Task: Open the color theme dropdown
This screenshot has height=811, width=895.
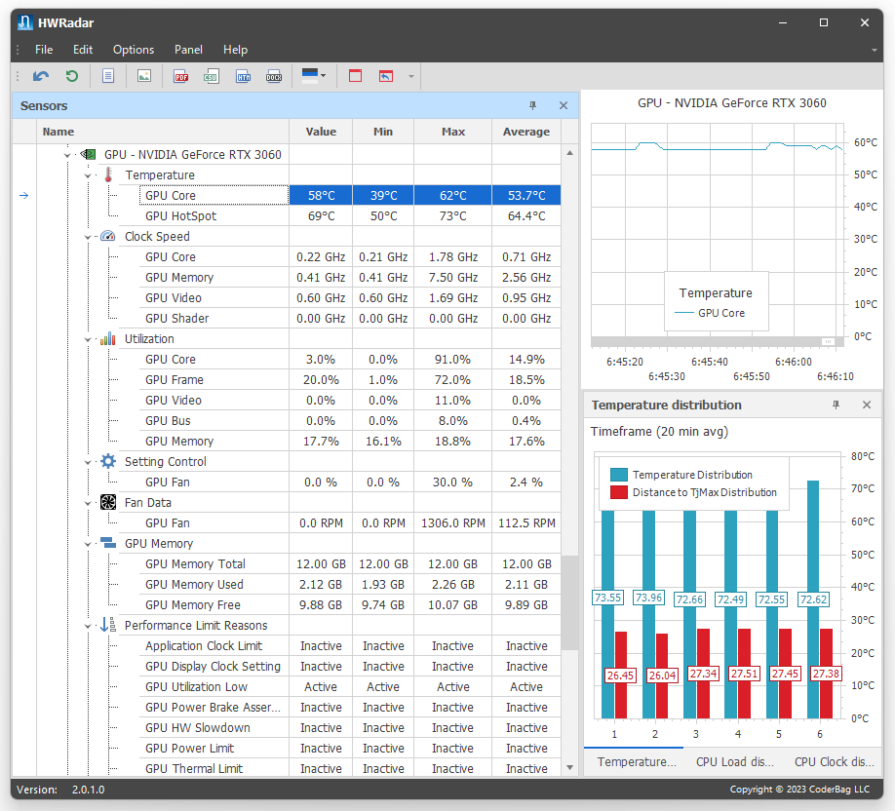Action: coord(313,76)
